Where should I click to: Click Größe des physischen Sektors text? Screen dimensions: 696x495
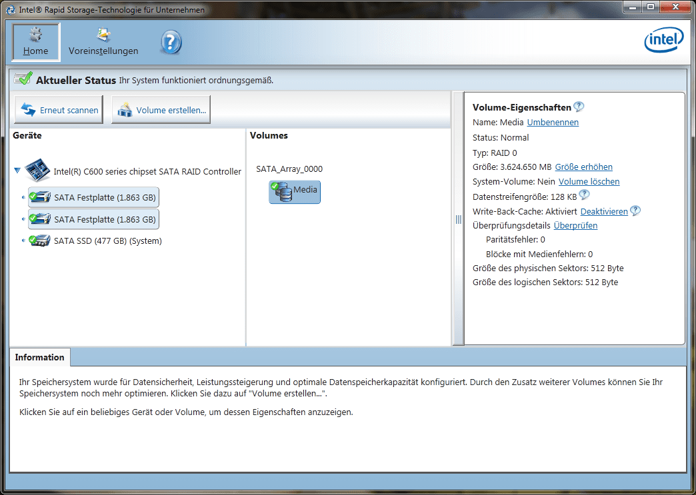548,268
